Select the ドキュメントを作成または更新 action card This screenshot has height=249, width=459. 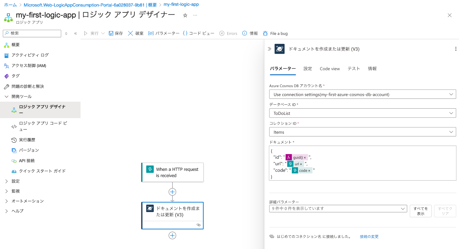tap(172, 215)
